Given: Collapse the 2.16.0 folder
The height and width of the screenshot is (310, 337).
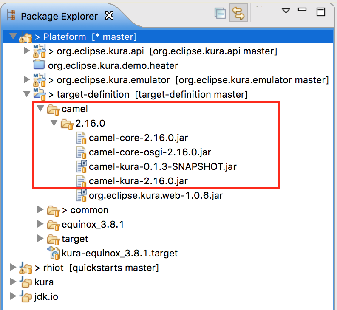Looking at the screenshot, I should pyautogui.click(x=54, y=123).
